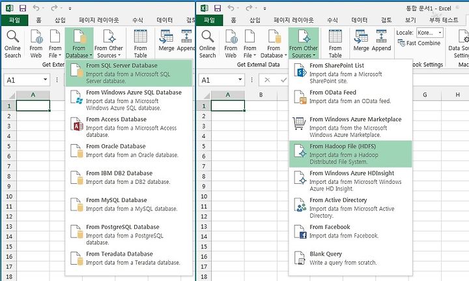This screenshot has width=469, height=281.
Task: Save workbook in right Excel window
Action: coord(218,8)
